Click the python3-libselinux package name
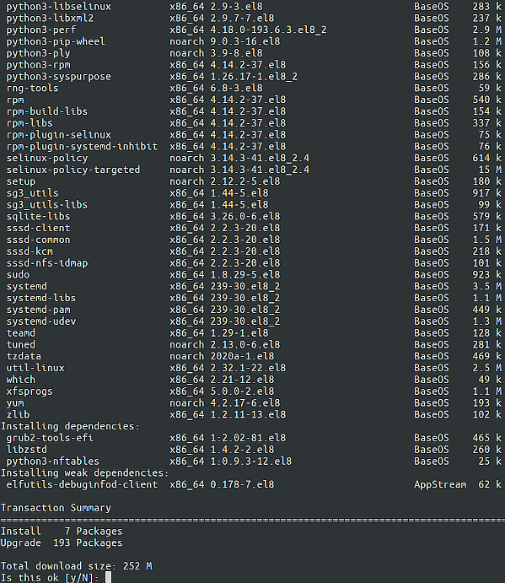 pos(59,7)
